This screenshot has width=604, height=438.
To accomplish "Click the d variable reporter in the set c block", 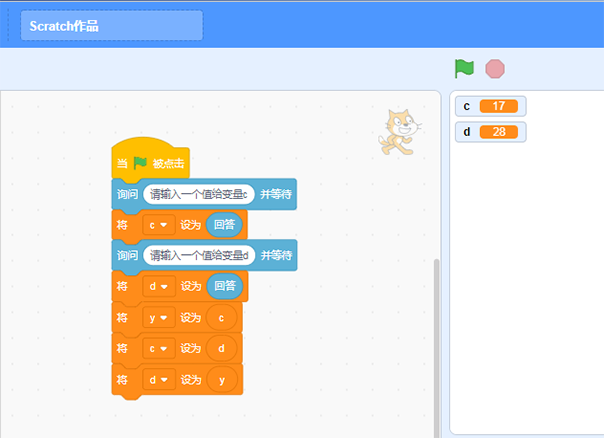I will (x=222, y=348).
